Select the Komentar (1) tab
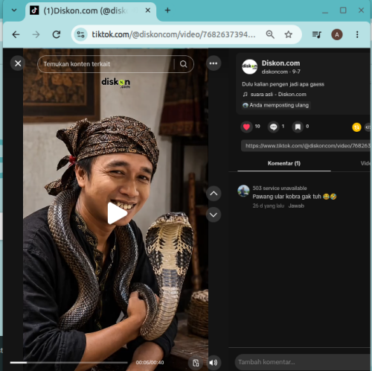Viewport: 372px width, 371px height. click(x=284, y=163)
